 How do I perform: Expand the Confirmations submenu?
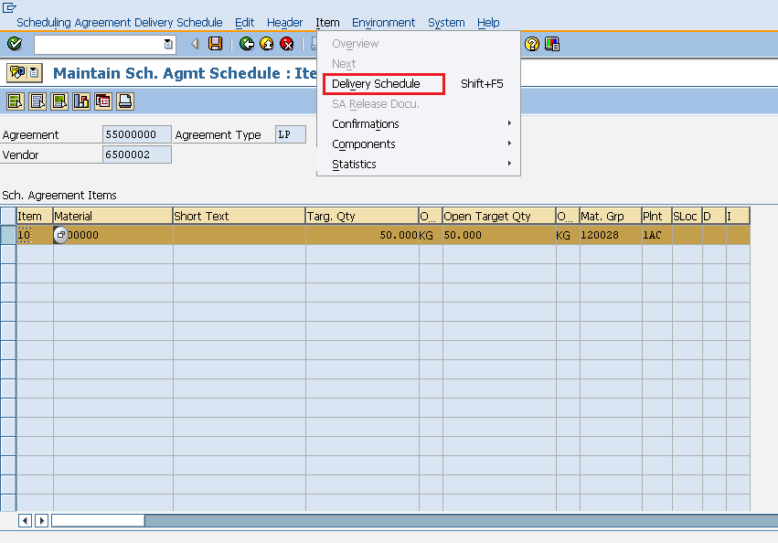[x=419, y=123]
